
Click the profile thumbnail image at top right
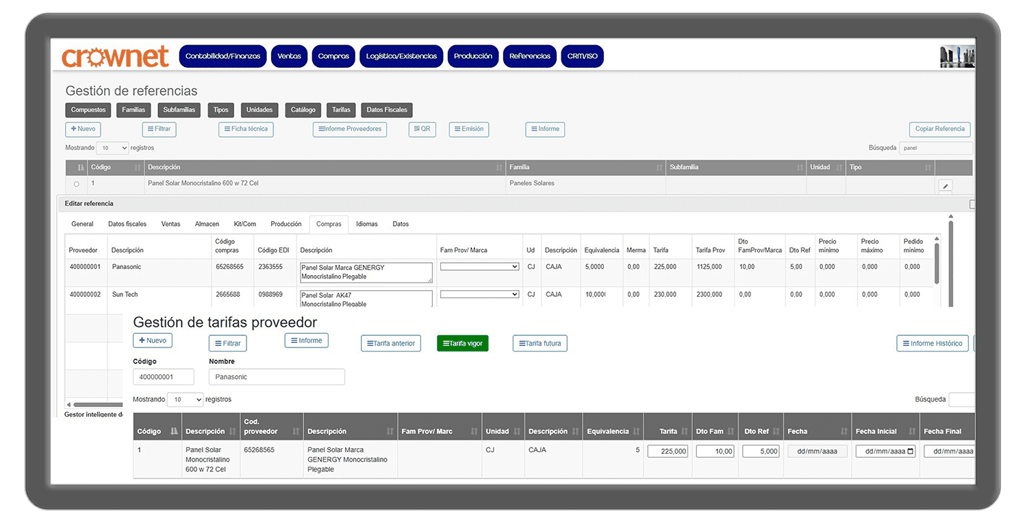pyautogui.click(x=957, y=56)
